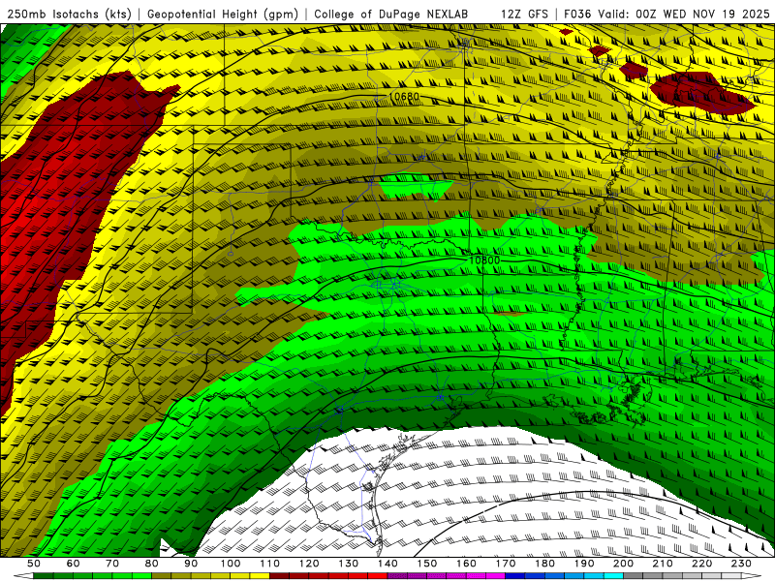Click the bright red color bar segment before 140
This screenshot has width=775, height=581.
click(378, 575)
